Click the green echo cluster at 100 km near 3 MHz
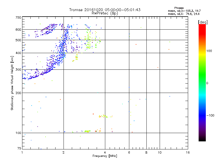 click(x=87, y=131)
